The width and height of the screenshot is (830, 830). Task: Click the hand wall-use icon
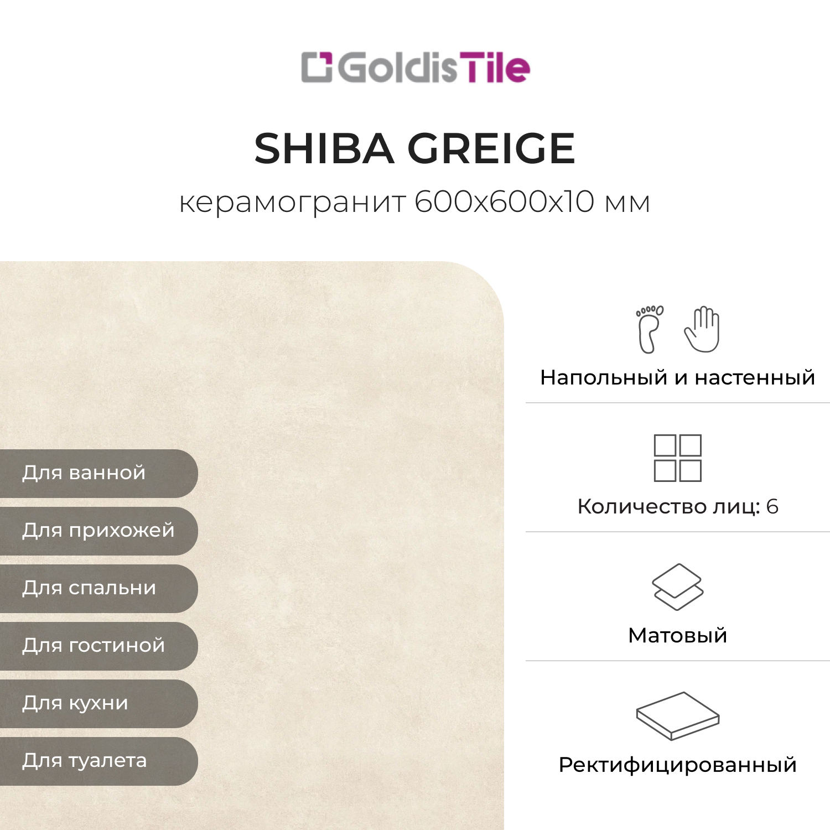tap(702, 329)
